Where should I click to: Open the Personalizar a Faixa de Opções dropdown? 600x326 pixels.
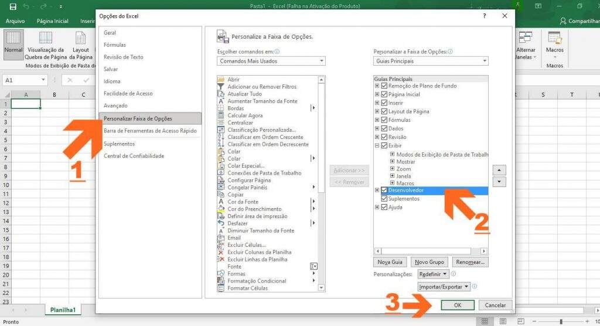(431, 61)
